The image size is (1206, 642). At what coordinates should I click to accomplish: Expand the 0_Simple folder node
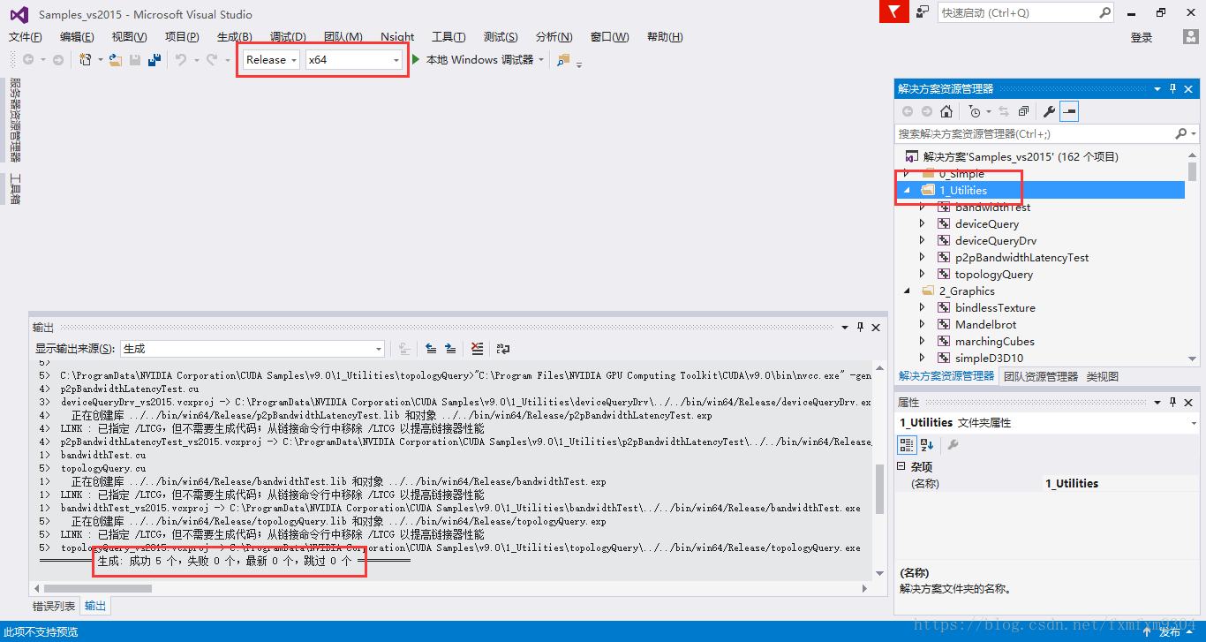(907, 174)
